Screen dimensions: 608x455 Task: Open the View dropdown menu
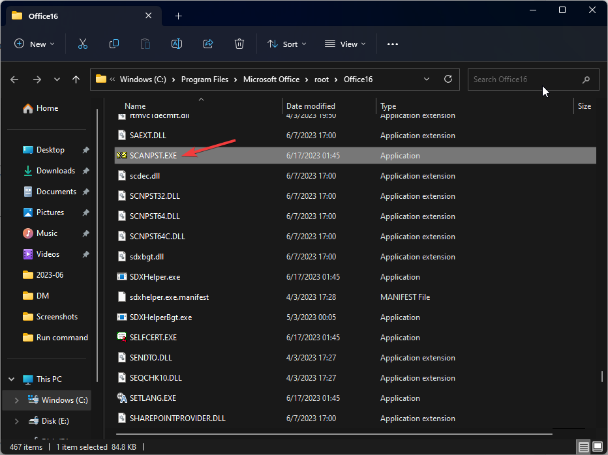click(345, 44)
